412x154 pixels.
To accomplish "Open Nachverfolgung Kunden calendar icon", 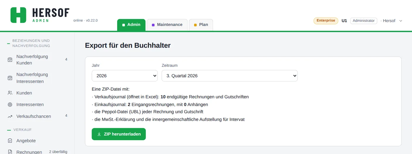I will 10,60.
